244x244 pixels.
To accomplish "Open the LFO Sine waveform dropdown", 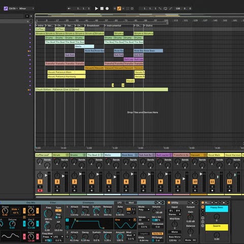I will tap(123, 220).
